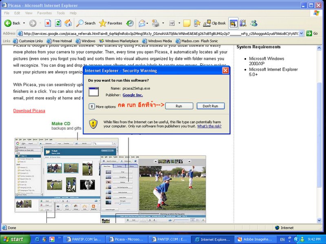Click the Internet zone globe in status bar
This screenshot has height=244, width=326.
277,228
